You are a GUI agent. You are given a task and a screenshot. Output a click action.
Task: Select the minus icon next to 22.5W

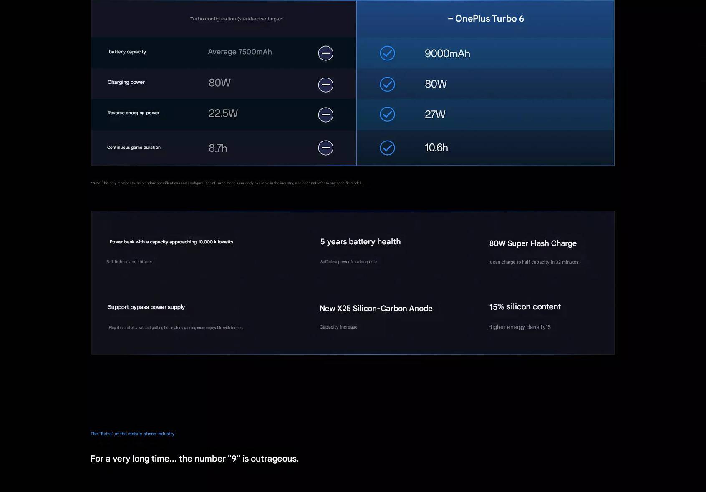(x=325, y=115)
